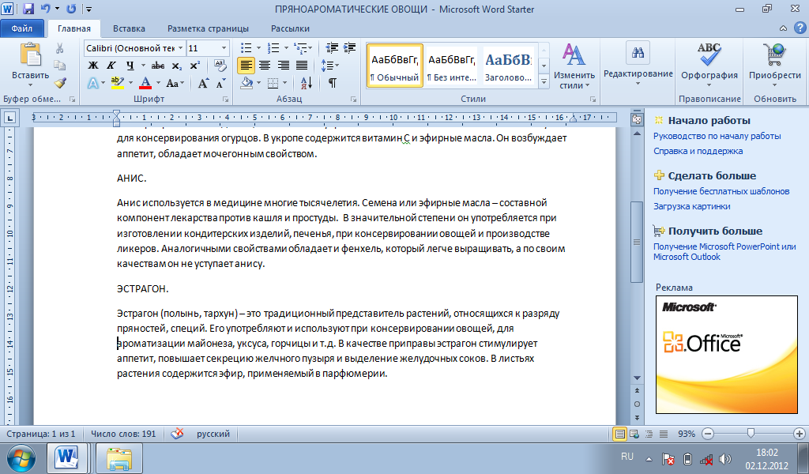Activate the Format Painter brush
This screenshot has height=474, width=809.
(x=60, y=82)
